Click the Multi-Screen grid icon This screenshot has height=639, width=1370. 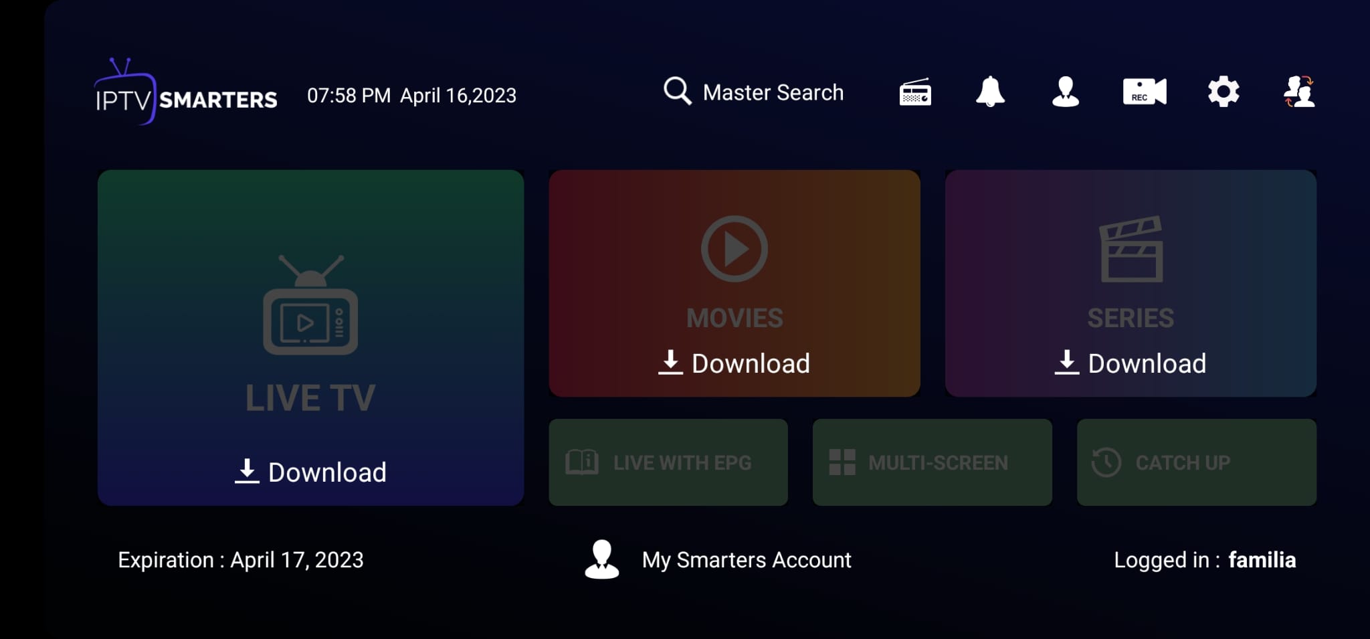pos(842,462)
